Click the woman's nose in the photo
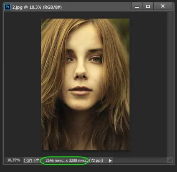The width and height of the screenshot is (177, 172). (x=80, y=72)
